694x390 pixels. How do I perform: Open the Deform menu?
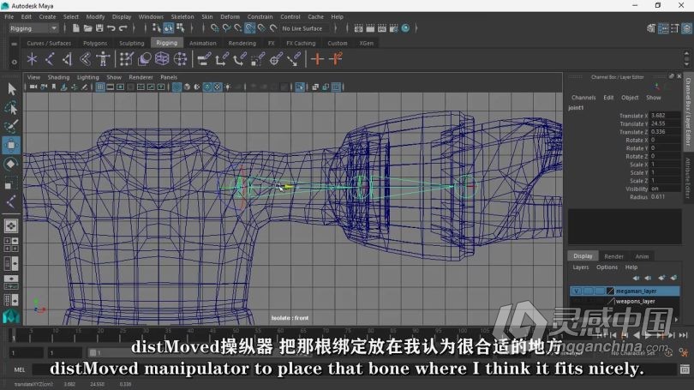point(230,17)
